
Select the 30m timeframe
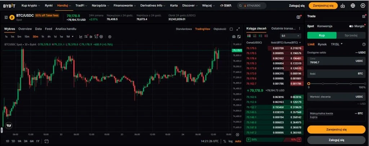36,37
